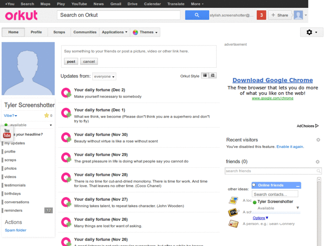This screenshot has height=246, width=328.
Task: Click the search friends magnifier icon
Action: point(319,171)
